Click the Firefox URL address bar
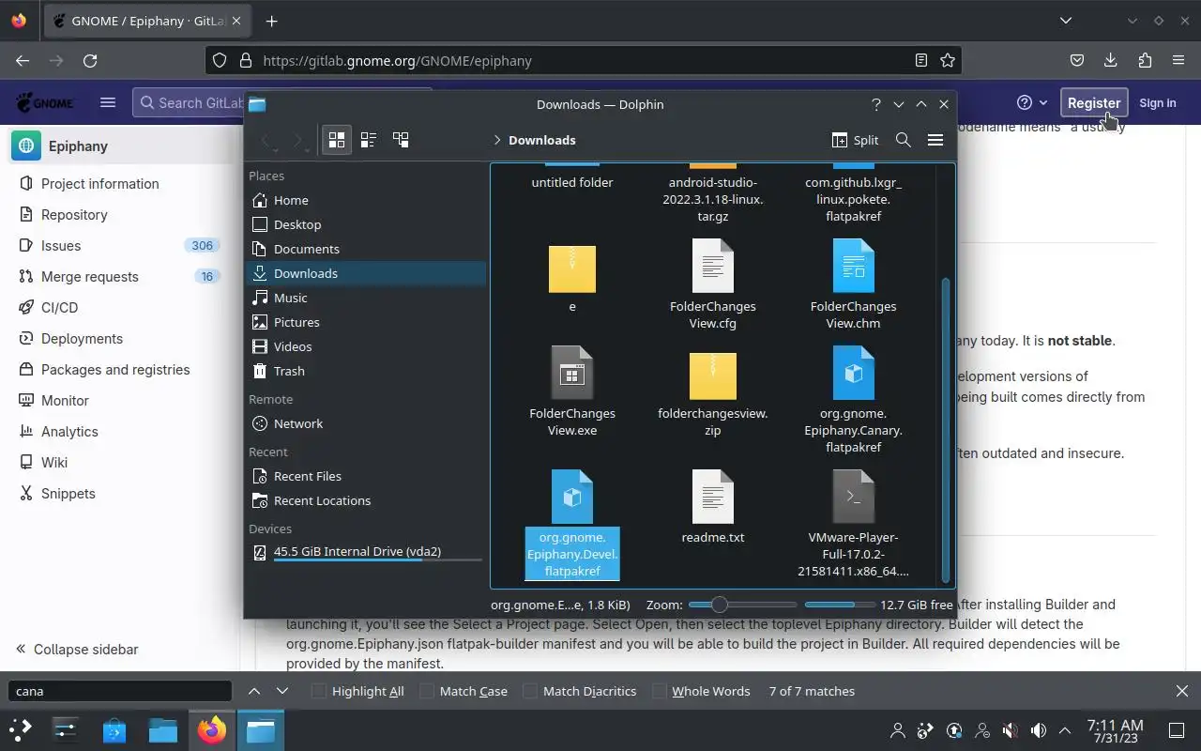The image size is (1201, 751). pyautogui.click(x=584, y=60)
